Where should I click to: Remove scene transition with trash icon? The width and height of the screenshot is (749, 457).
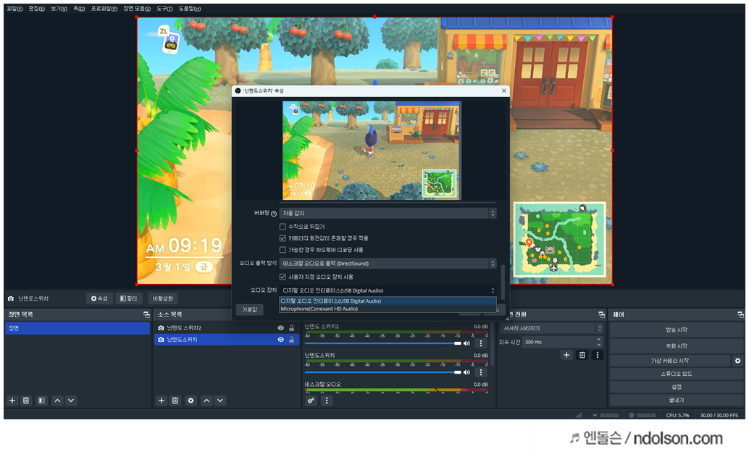tap(582, 355)
